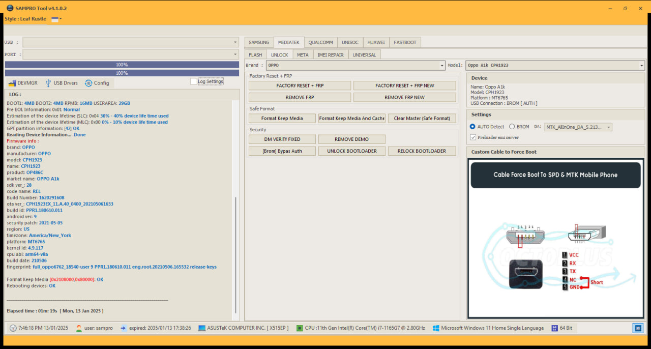This screenshot has height=349, width=651.
Task: Click the DM VERITY FIXED button
Action: [282, 139]
